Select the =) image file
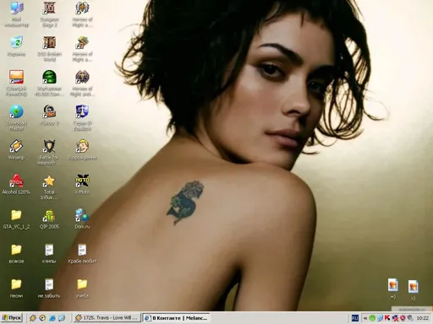This screenshot has width=433, height=324. coord(393,289)
